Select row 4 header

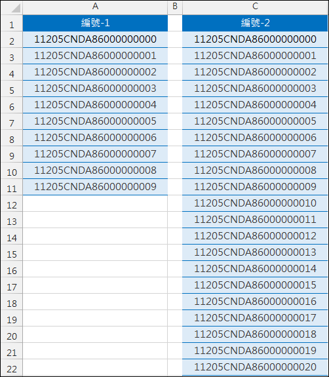coord(12,72)
